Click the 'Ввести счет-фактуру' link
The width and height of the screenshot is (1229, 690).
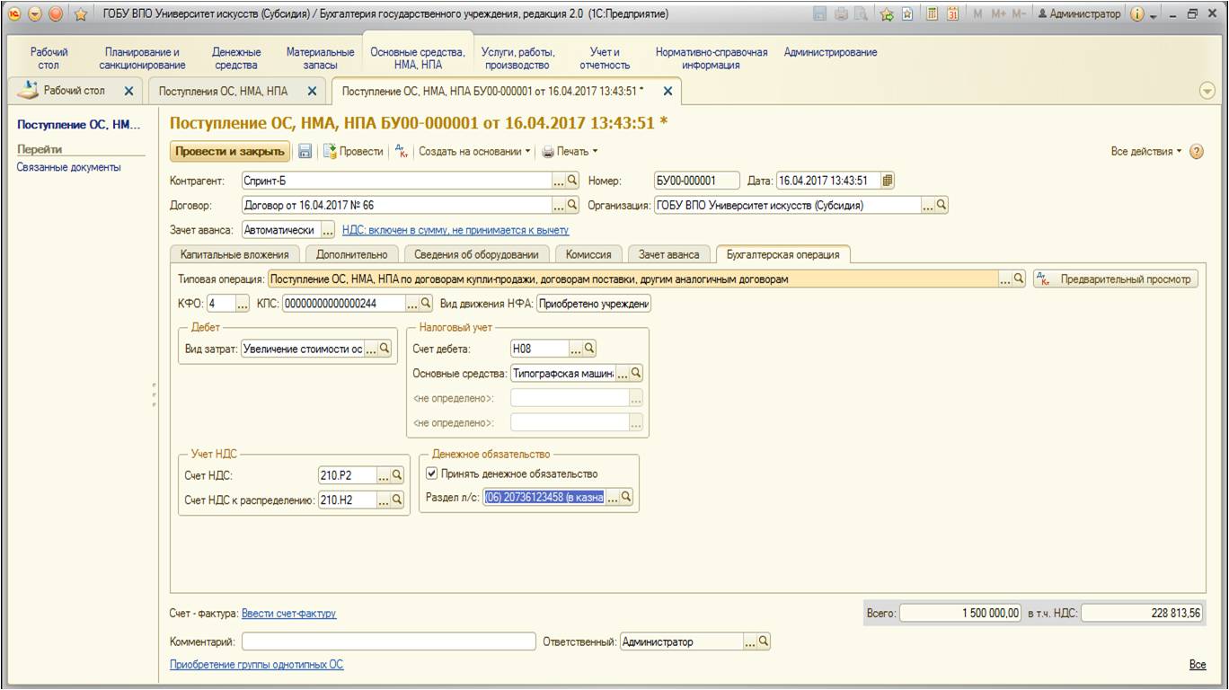pyautogui.click(x=288, y=614)
